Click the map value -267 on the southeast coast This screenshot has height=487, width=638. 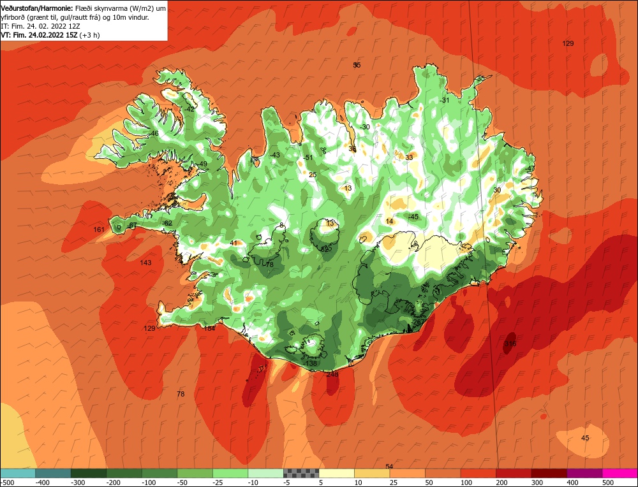(418, 321)
